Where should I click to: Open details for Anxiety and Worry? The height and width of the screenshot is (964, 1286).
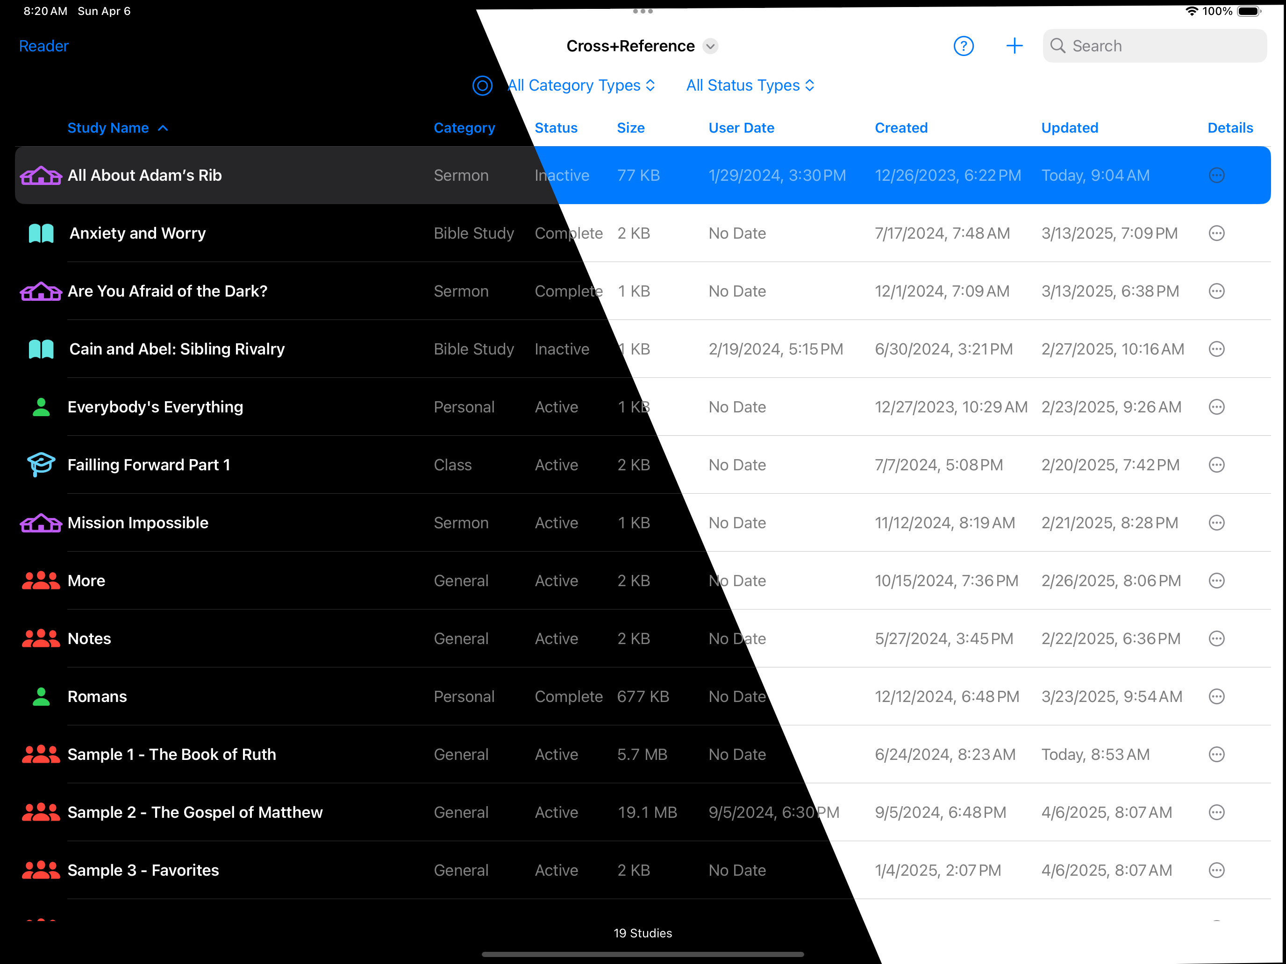pos(1216,234)
